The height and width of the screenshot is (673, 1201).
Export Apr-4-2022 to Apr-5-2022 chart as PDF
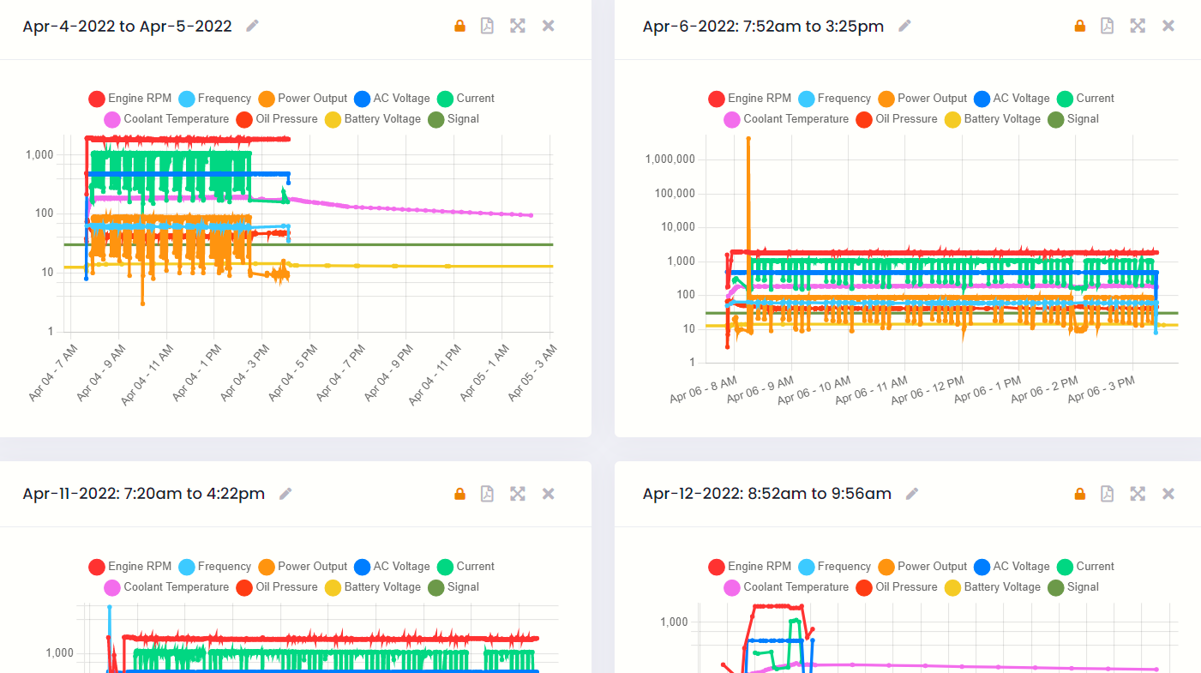tap(487, 26)
